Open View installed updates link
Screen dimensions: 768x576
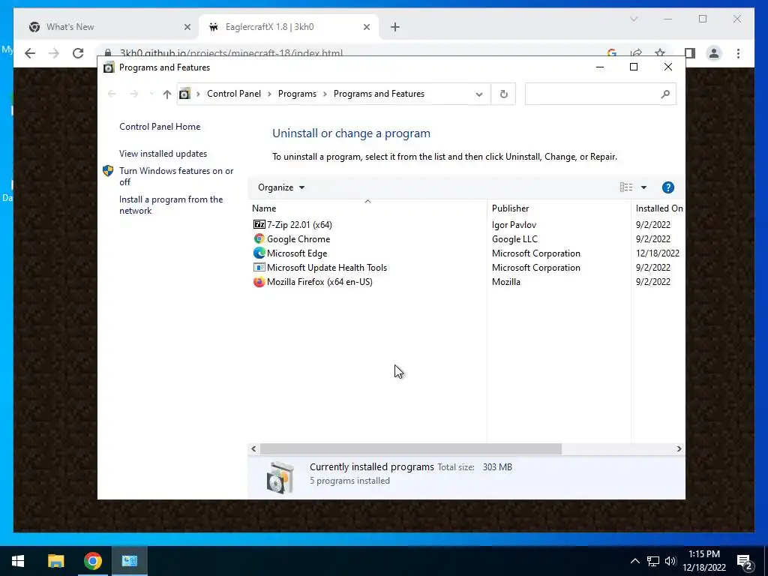(163, 153)
